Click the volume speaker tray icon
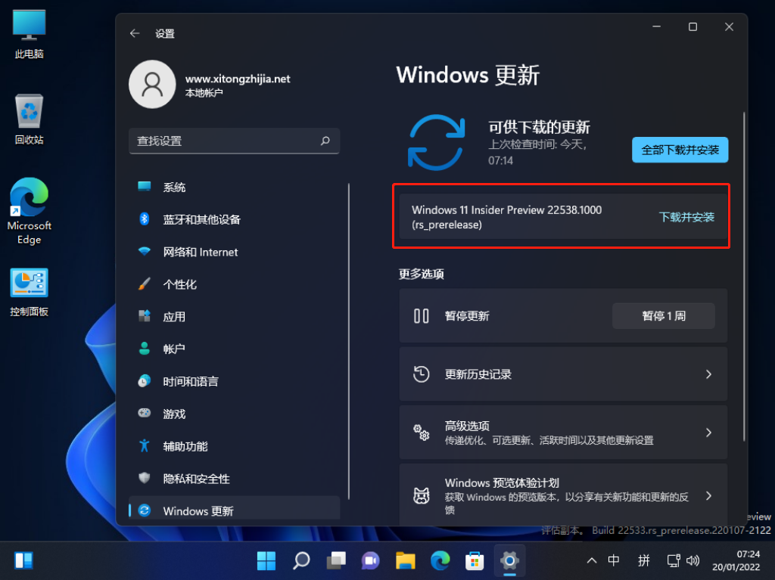The height and width of the screenshot is (580, 775). coord(693,560)
